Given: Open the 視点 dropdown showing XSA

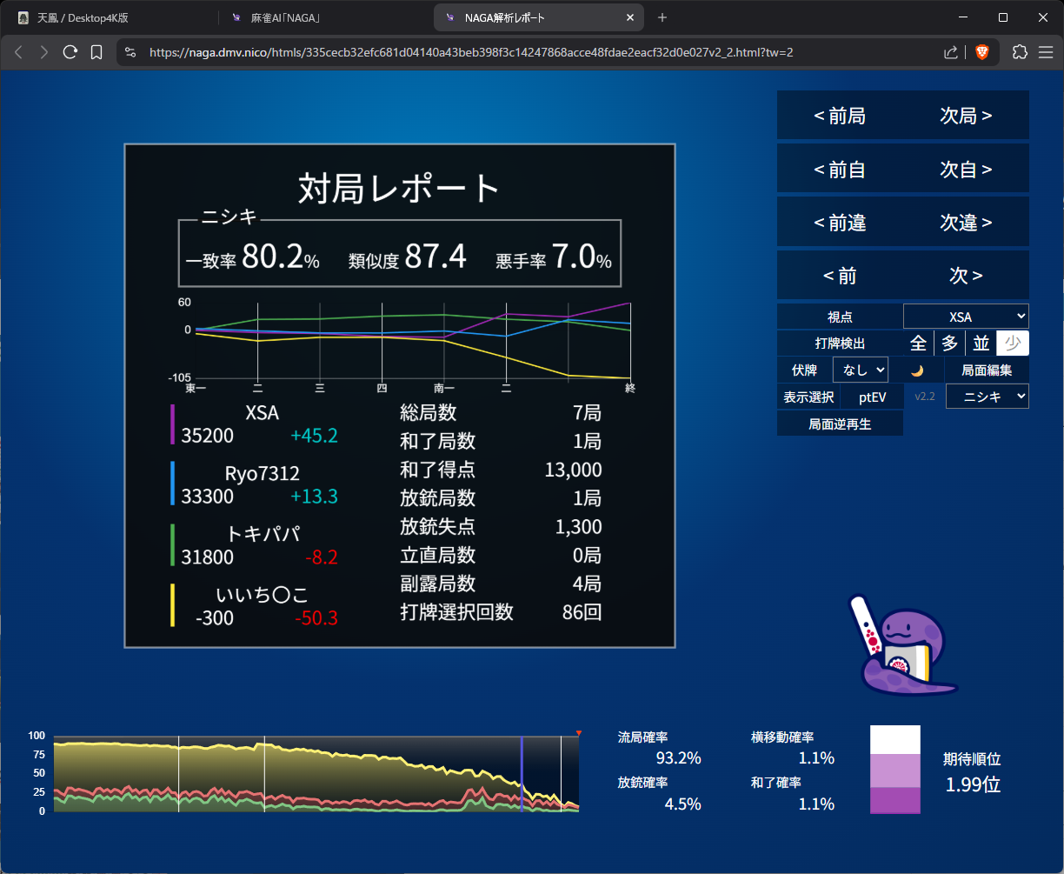Looking at the screenshot, I should coord(966,317).
